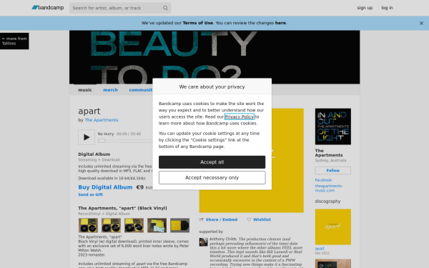Switch to the community tab
The height and width of the screenshot is (268, 429).
click(141, 90)
